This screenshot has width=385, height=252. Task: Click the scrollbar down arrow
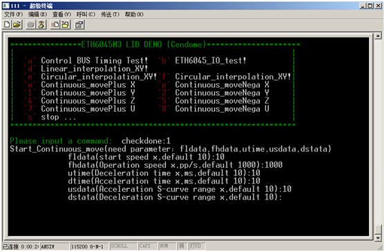coord(378,238)
